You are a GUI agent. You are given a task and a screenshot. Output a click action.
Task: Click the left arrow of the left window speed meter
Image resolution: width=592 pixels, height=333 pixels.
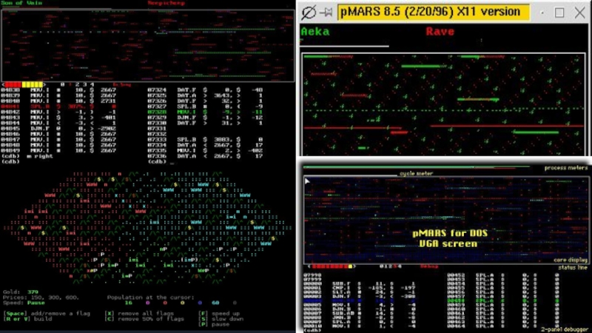click(3, 84)
